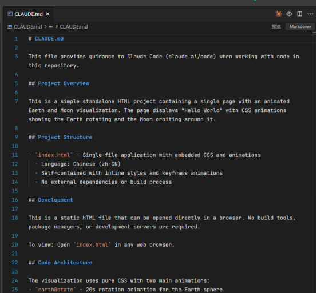This screenshot has height=293, width=317.
Task: Click 'Self-contained with inline styles' list item
Action: click(x=132, y=173)
